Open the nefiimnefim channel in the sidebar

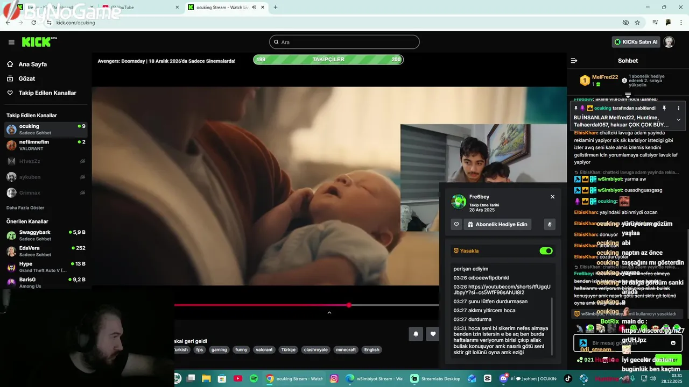tap(46, 145)
